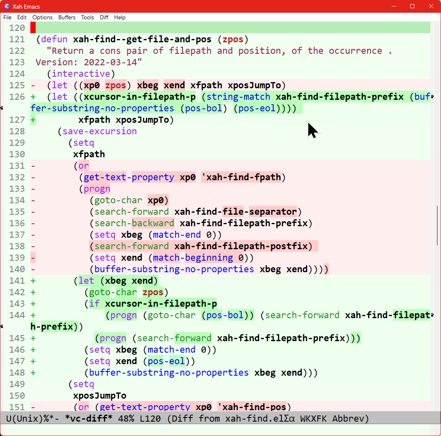Click xfpath on line 130

[x=89, y=154]
